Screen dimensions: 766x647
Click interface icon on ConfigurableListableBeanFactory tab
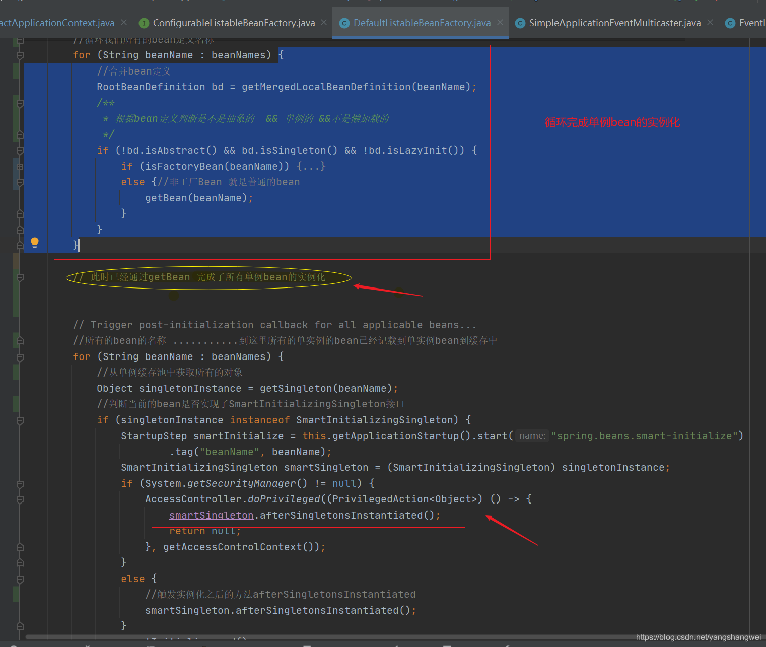(144, 23)
